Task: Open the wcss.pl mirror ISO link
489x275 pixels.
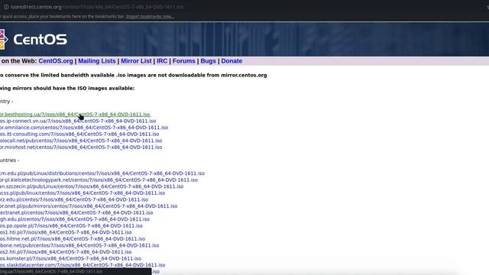Action: pyautogui.click(x=83, y=193)
